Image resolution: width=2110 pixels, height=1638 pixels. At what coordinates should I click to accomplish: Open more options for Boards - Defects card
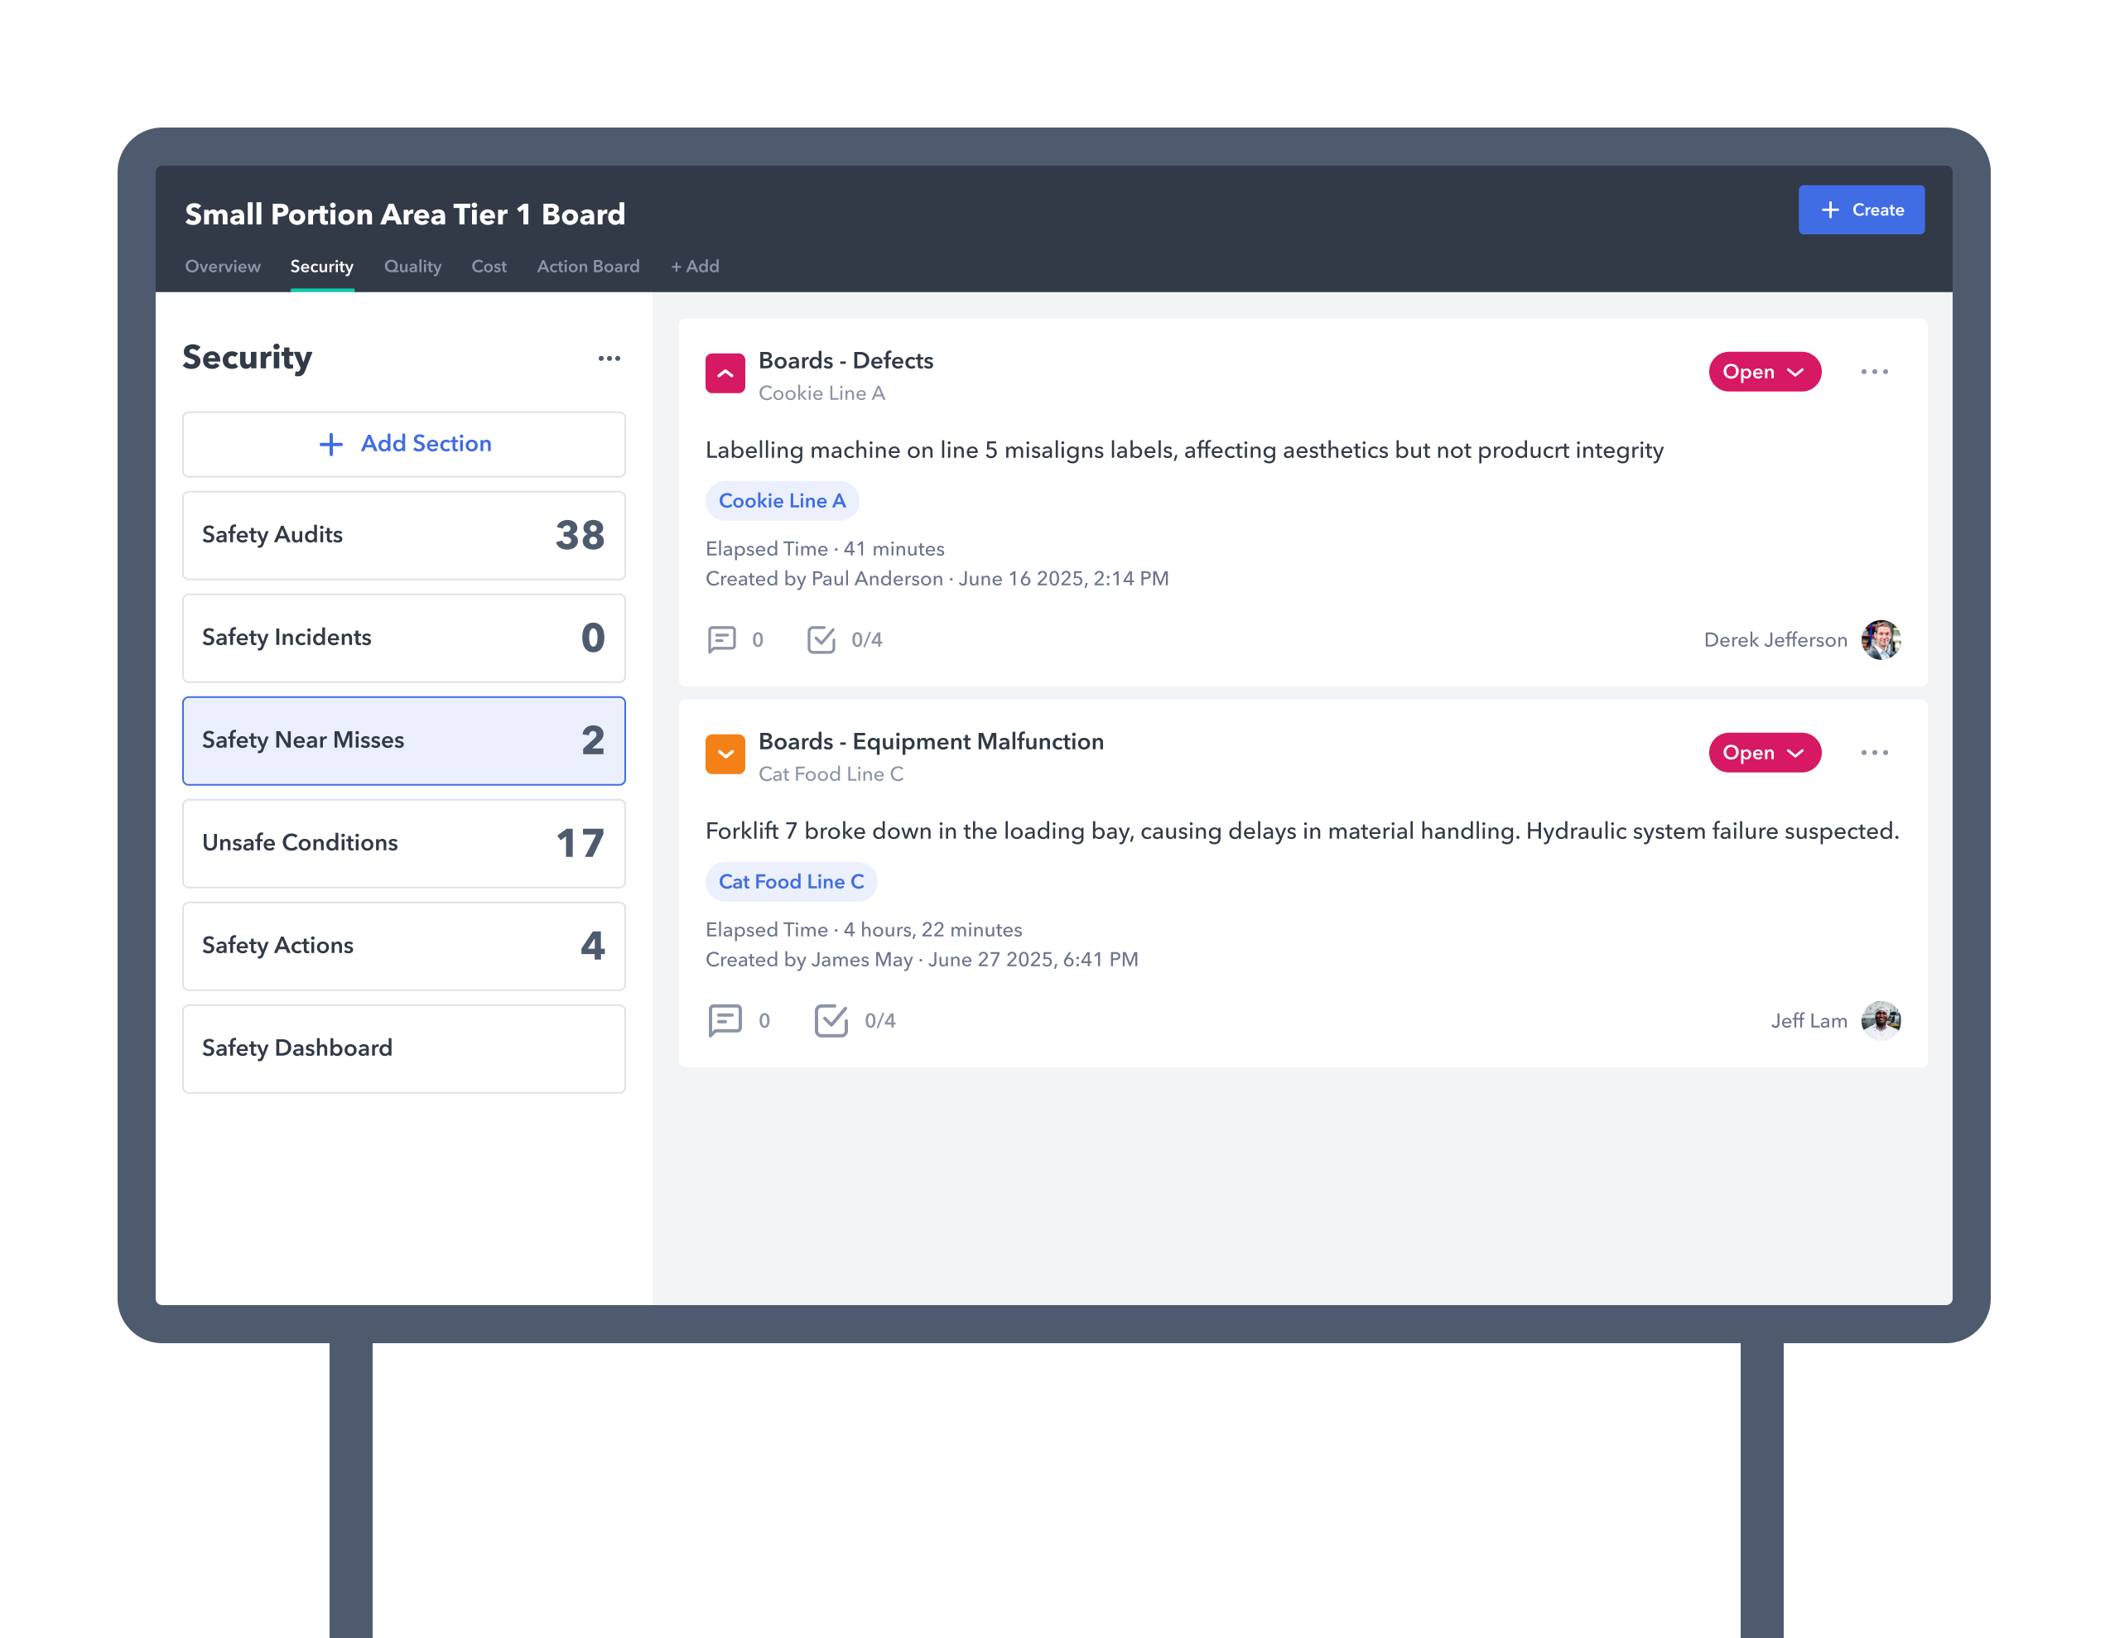pyautogui.click(x=1873, y=372)
